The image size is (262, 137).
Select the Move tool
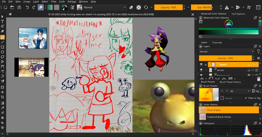pos(2,92)
